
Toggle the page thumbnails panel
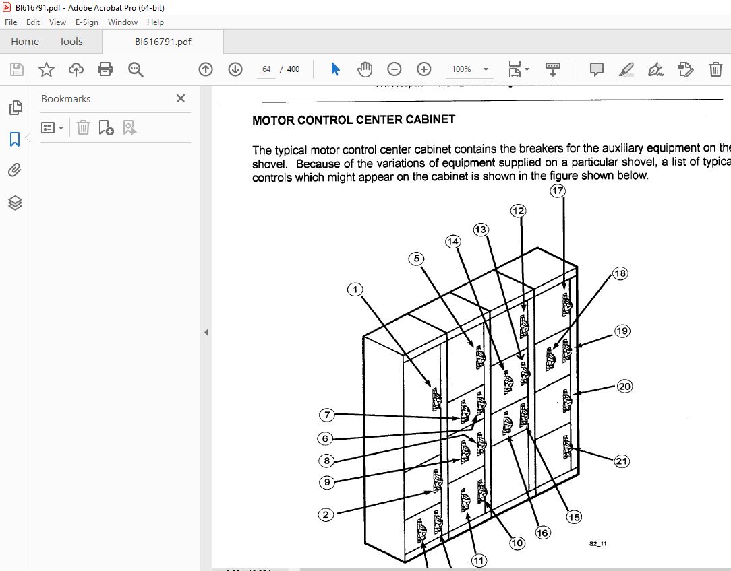pyautogui.click(x=15, y=108)
